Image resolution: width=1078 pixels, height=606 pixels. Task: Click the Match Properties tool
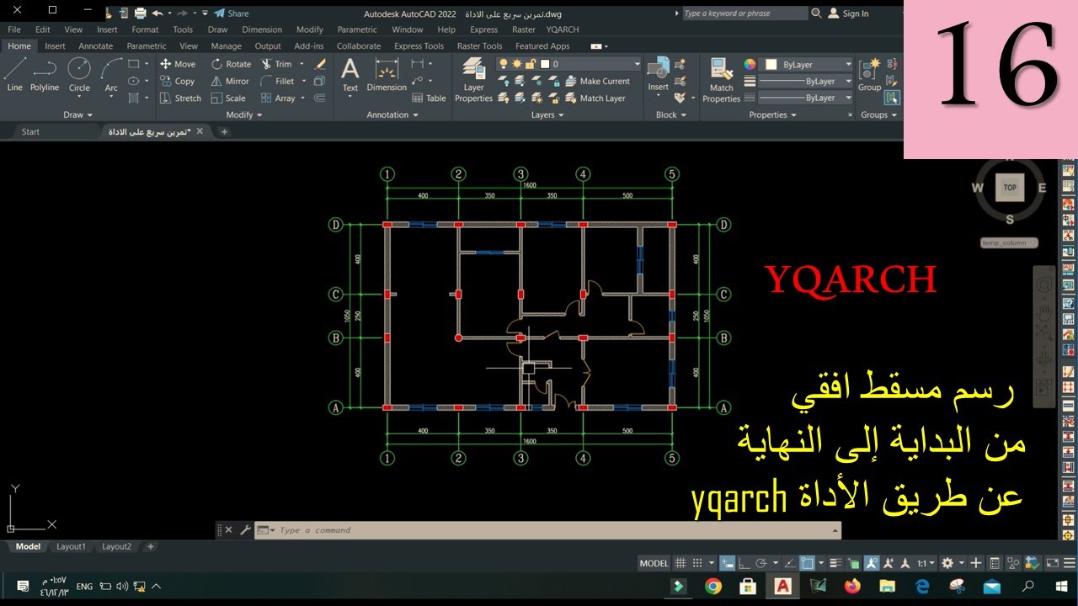(x=722, y=81)
